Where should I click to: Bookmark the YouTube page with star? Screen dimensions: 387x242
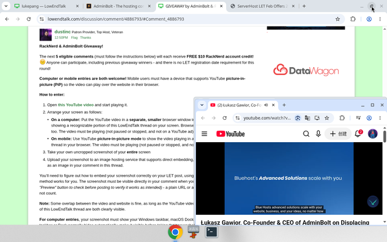tap(327, 118)
